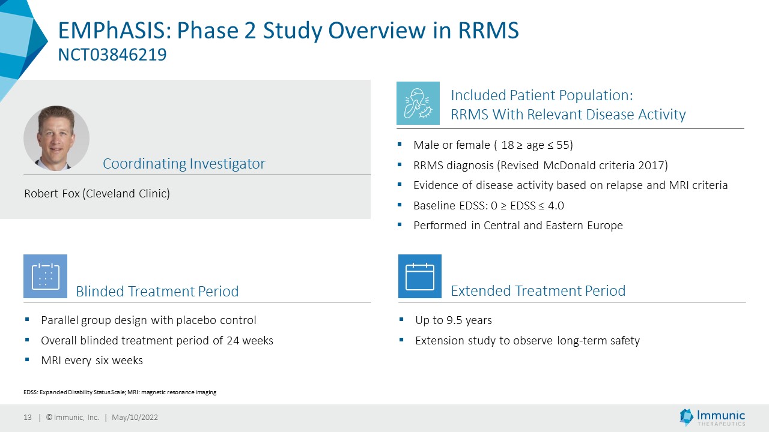Image resolution: width=769 pixels, height=432 pixels.
Task: Click the Coordinating Investigator heading
Action: pyautogui.click(x=184, y=163)
